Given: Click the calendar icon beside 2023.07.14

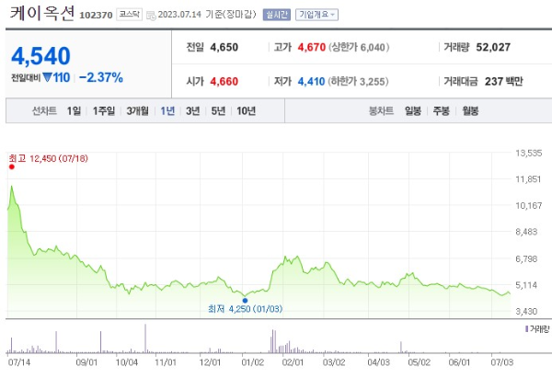Looking at the screenshot, I should (x=151, y=16).
